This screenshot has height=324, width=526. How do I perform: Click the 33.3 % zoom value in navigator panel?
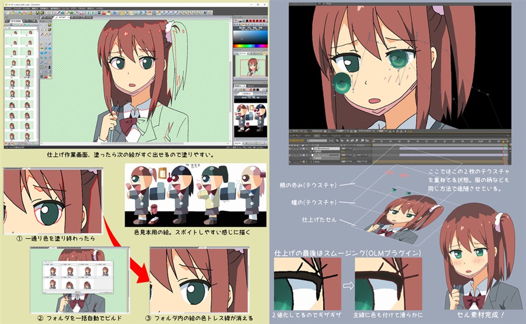[x=243, y=53]
